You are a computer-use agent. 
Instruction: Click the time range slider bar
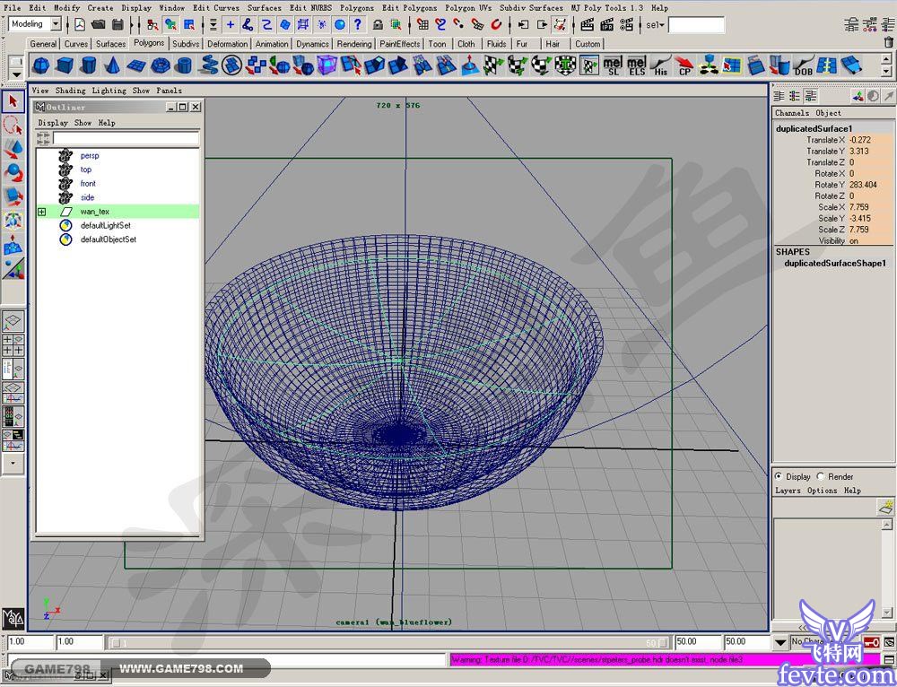click(386, 642)
